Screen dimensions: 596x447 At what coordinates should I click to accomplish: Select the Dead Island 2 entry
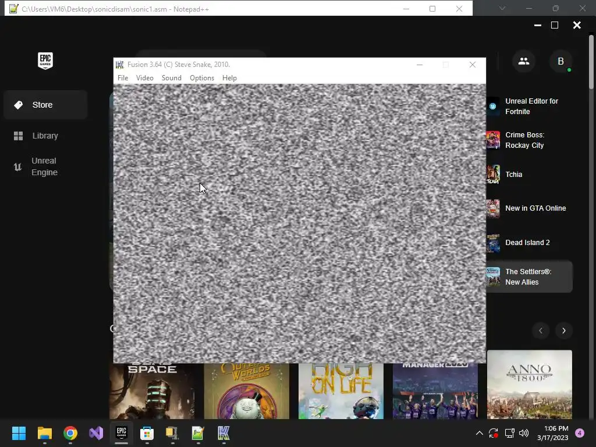pos(529,243)
